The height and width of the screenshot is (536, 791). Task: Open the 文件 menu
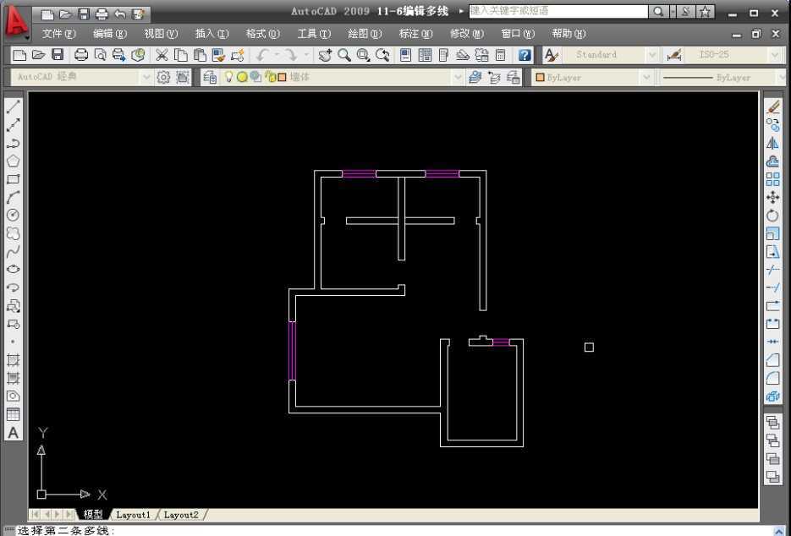[58, 34]
